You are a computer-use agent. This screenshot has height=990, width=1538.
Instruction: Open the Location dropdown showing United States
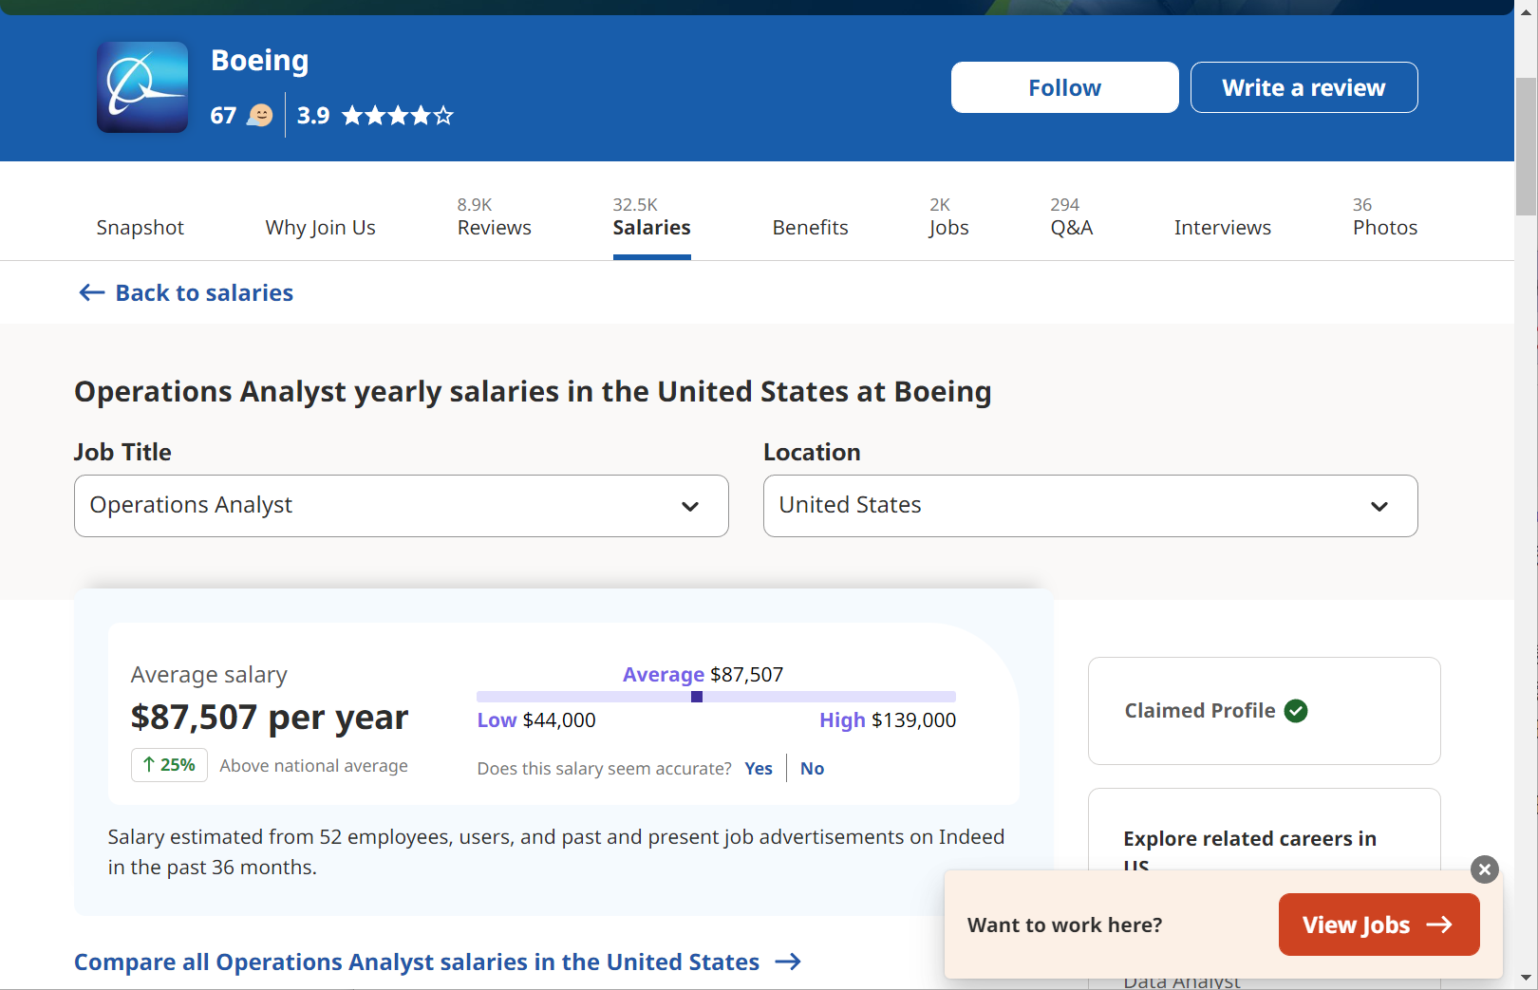pyautogui.click(x=1091, y=506)
